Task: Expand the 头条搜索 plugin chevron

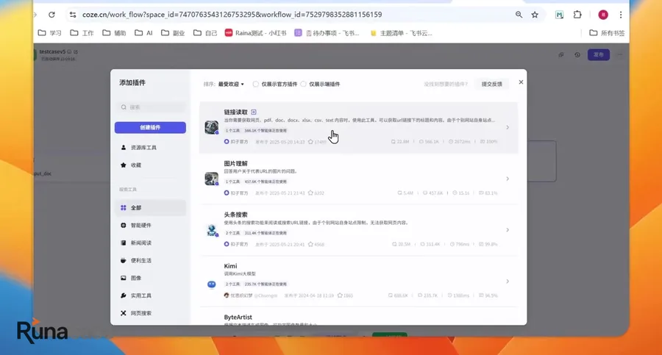Action: pyautogui.click(x=508, y=229)
